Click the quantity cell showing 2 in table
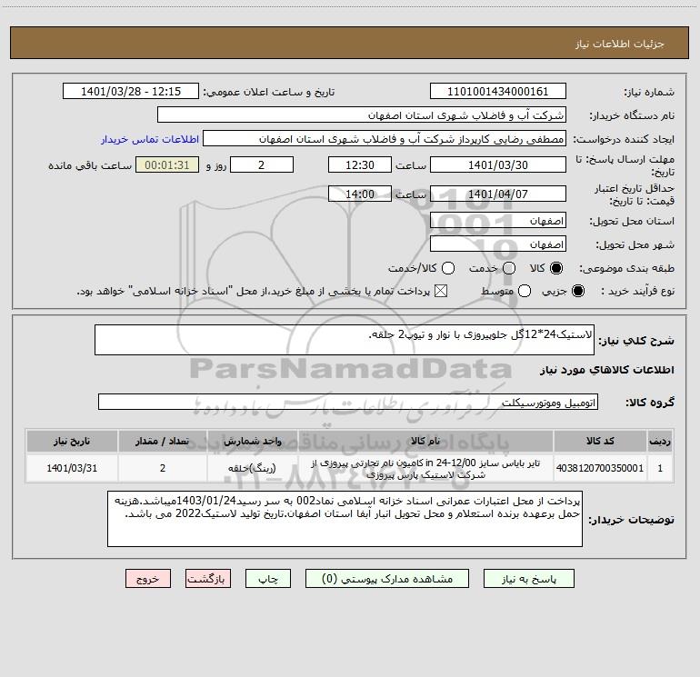The width and height of the screenshot is (700, 677). pos(163,468)
